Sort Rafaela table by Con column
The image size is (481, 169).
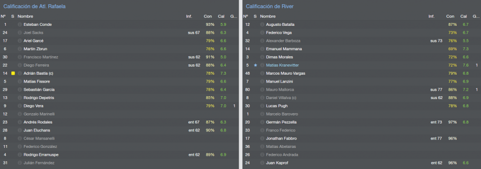tap(207, 16)
